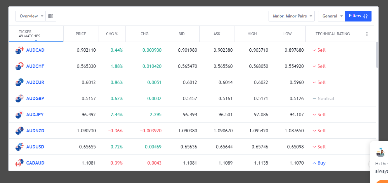Sort by the BID column header
Image resolution: width=388 pixels, height=183 pixels.
[182, 34]
